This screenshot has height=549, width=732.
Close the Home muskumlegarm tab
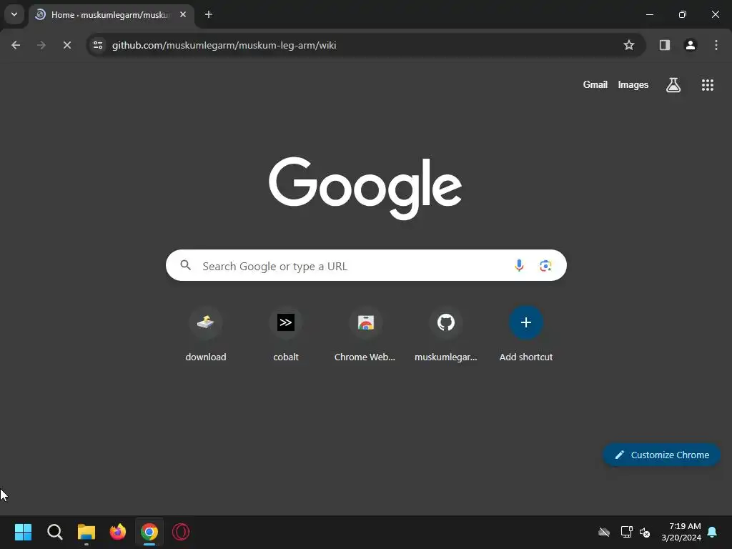pos(183,14)
